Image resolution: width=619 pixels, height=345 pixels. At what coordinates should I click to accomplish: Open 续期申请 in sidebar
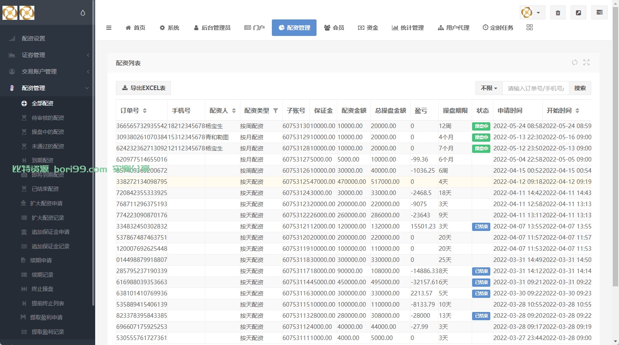click(x=41, y=260)
